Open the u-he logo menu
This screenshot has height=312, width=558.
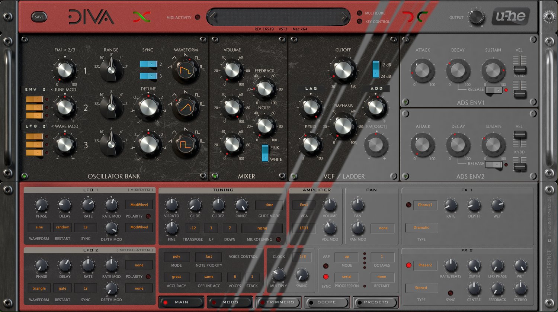(x=510, y=16)
